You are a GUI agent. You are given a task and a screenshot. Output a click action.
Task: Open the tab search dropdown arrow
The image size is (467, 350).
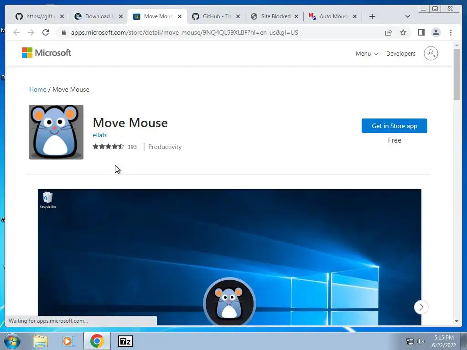tap(408, 16)
